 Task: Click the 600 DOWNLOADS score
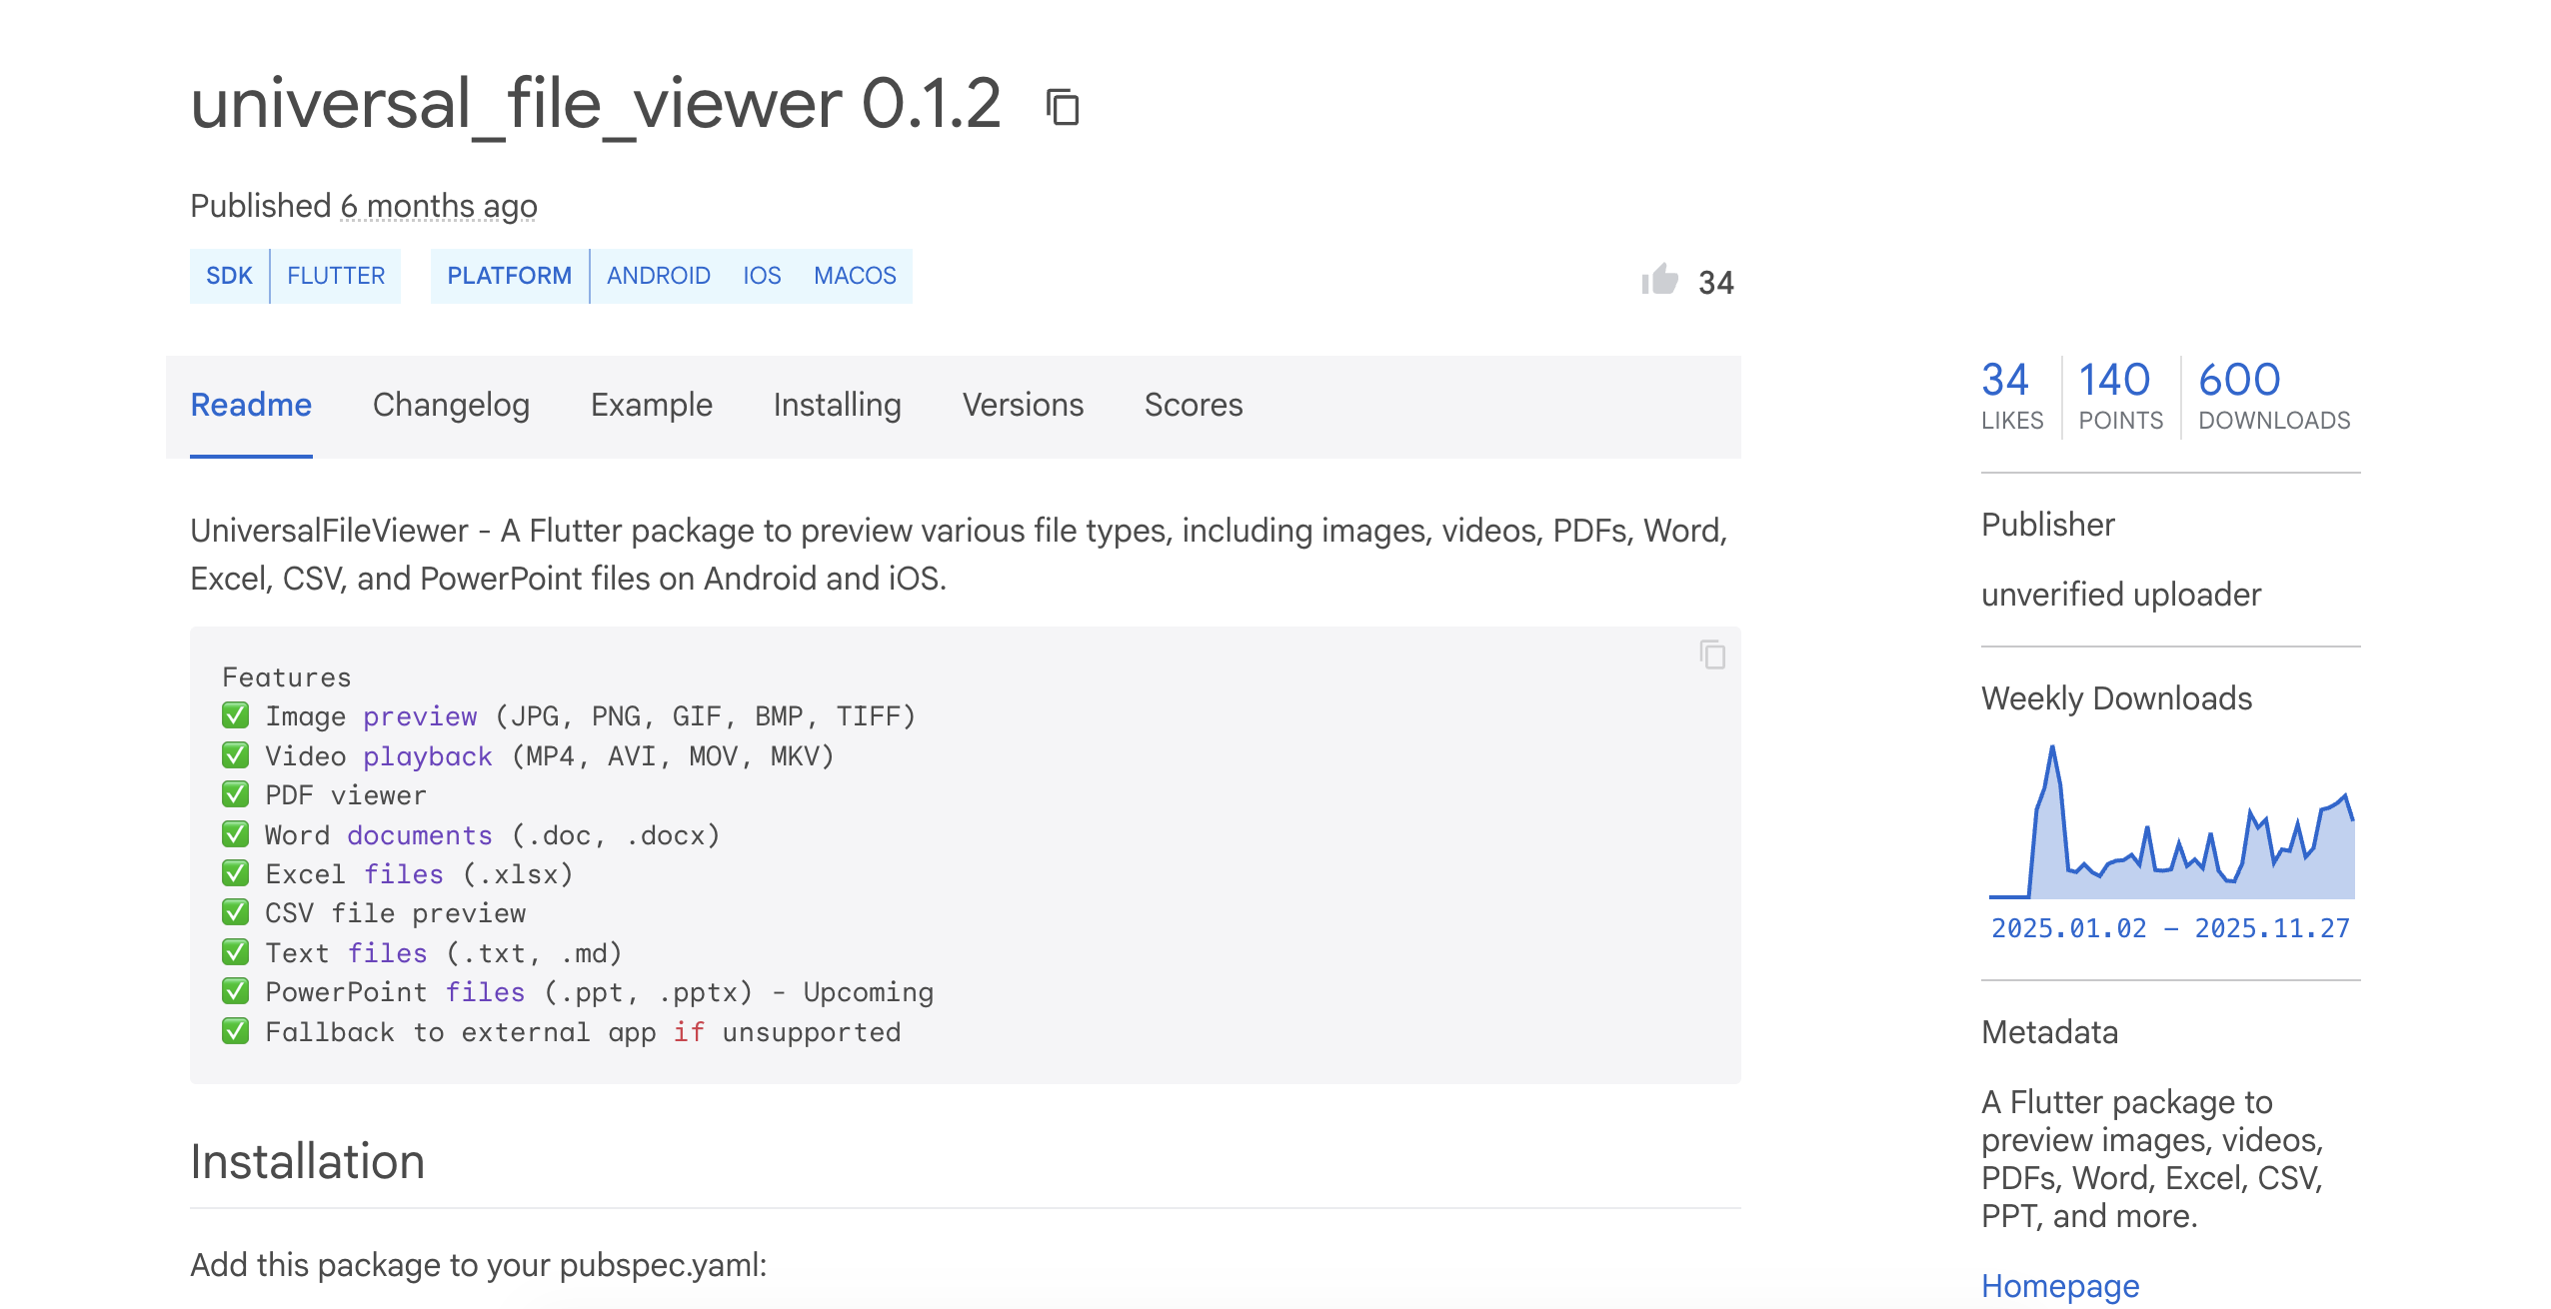[2274, 396]
